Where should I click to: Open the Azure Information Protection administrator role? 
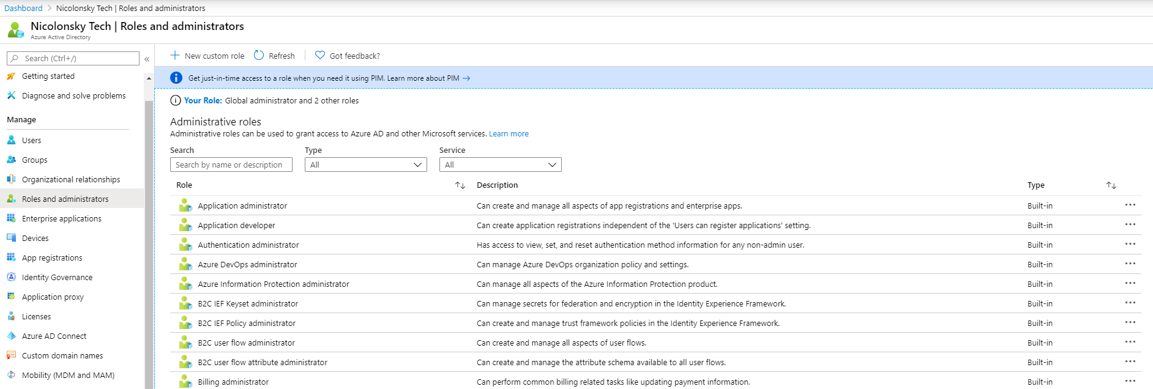tap(274, 284)
